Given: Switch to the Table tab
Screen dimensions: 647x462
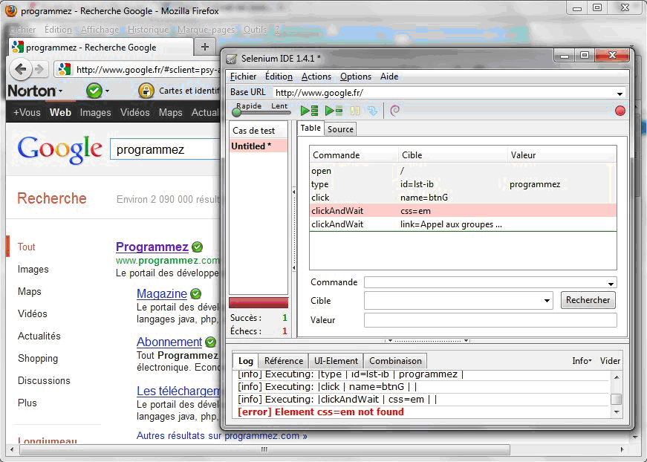Looking at the screenshot, I should 311,128.
